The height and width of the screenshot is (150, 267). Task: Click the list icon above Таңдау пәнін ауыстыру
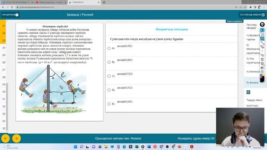coord(248,92)
